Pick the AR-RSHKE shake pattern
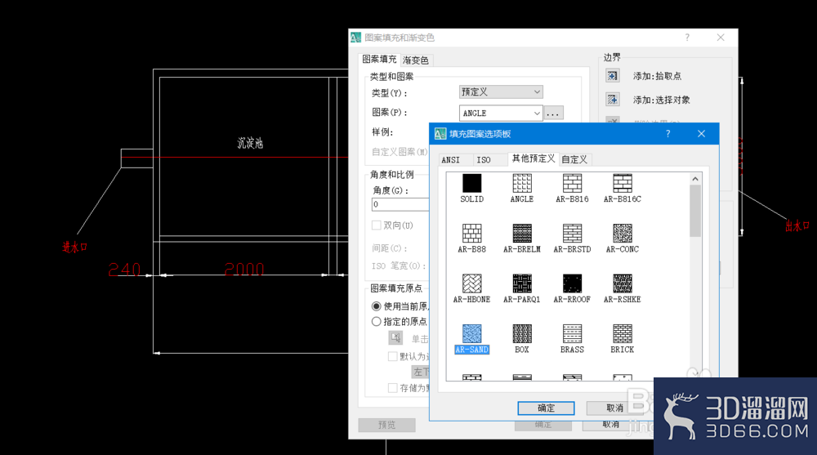This screenshot has width=817, height=455. (622, 283)
